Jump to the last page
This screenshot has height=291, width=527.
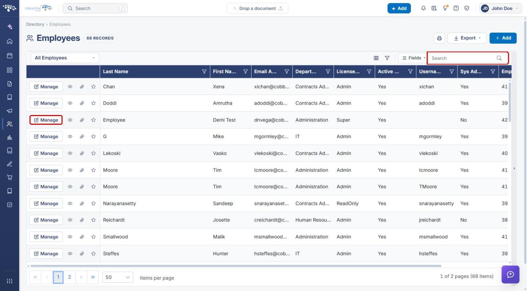pos(93,277)
